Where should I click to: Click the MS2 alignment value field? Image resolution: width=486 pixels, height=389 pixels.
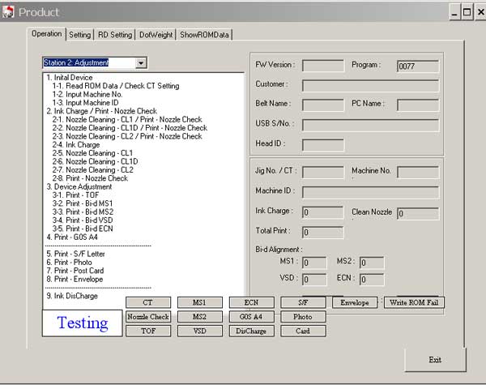(372, 263)
